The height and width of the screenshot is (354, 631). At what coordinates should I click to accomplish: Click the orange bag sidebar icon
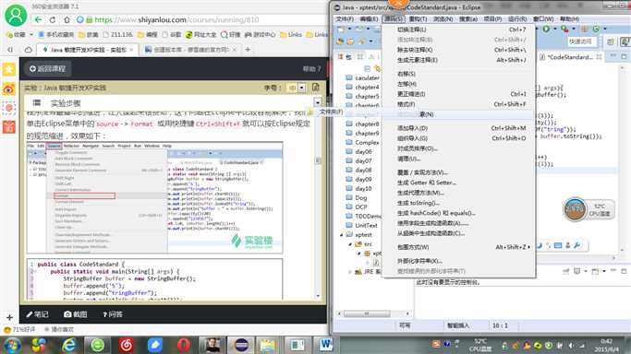click(9, 127)
